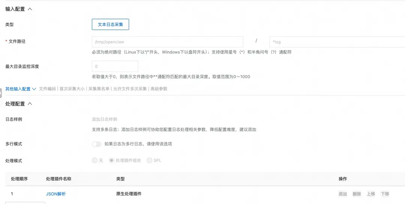Select the 文本日志采集 type button
The width and height of the screenshot is (405, 204).
tap(110, 24)
